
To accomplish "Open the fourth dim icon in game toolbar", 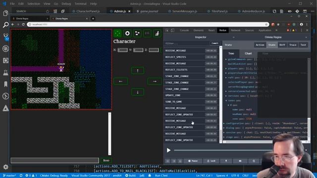I will 147,34.
